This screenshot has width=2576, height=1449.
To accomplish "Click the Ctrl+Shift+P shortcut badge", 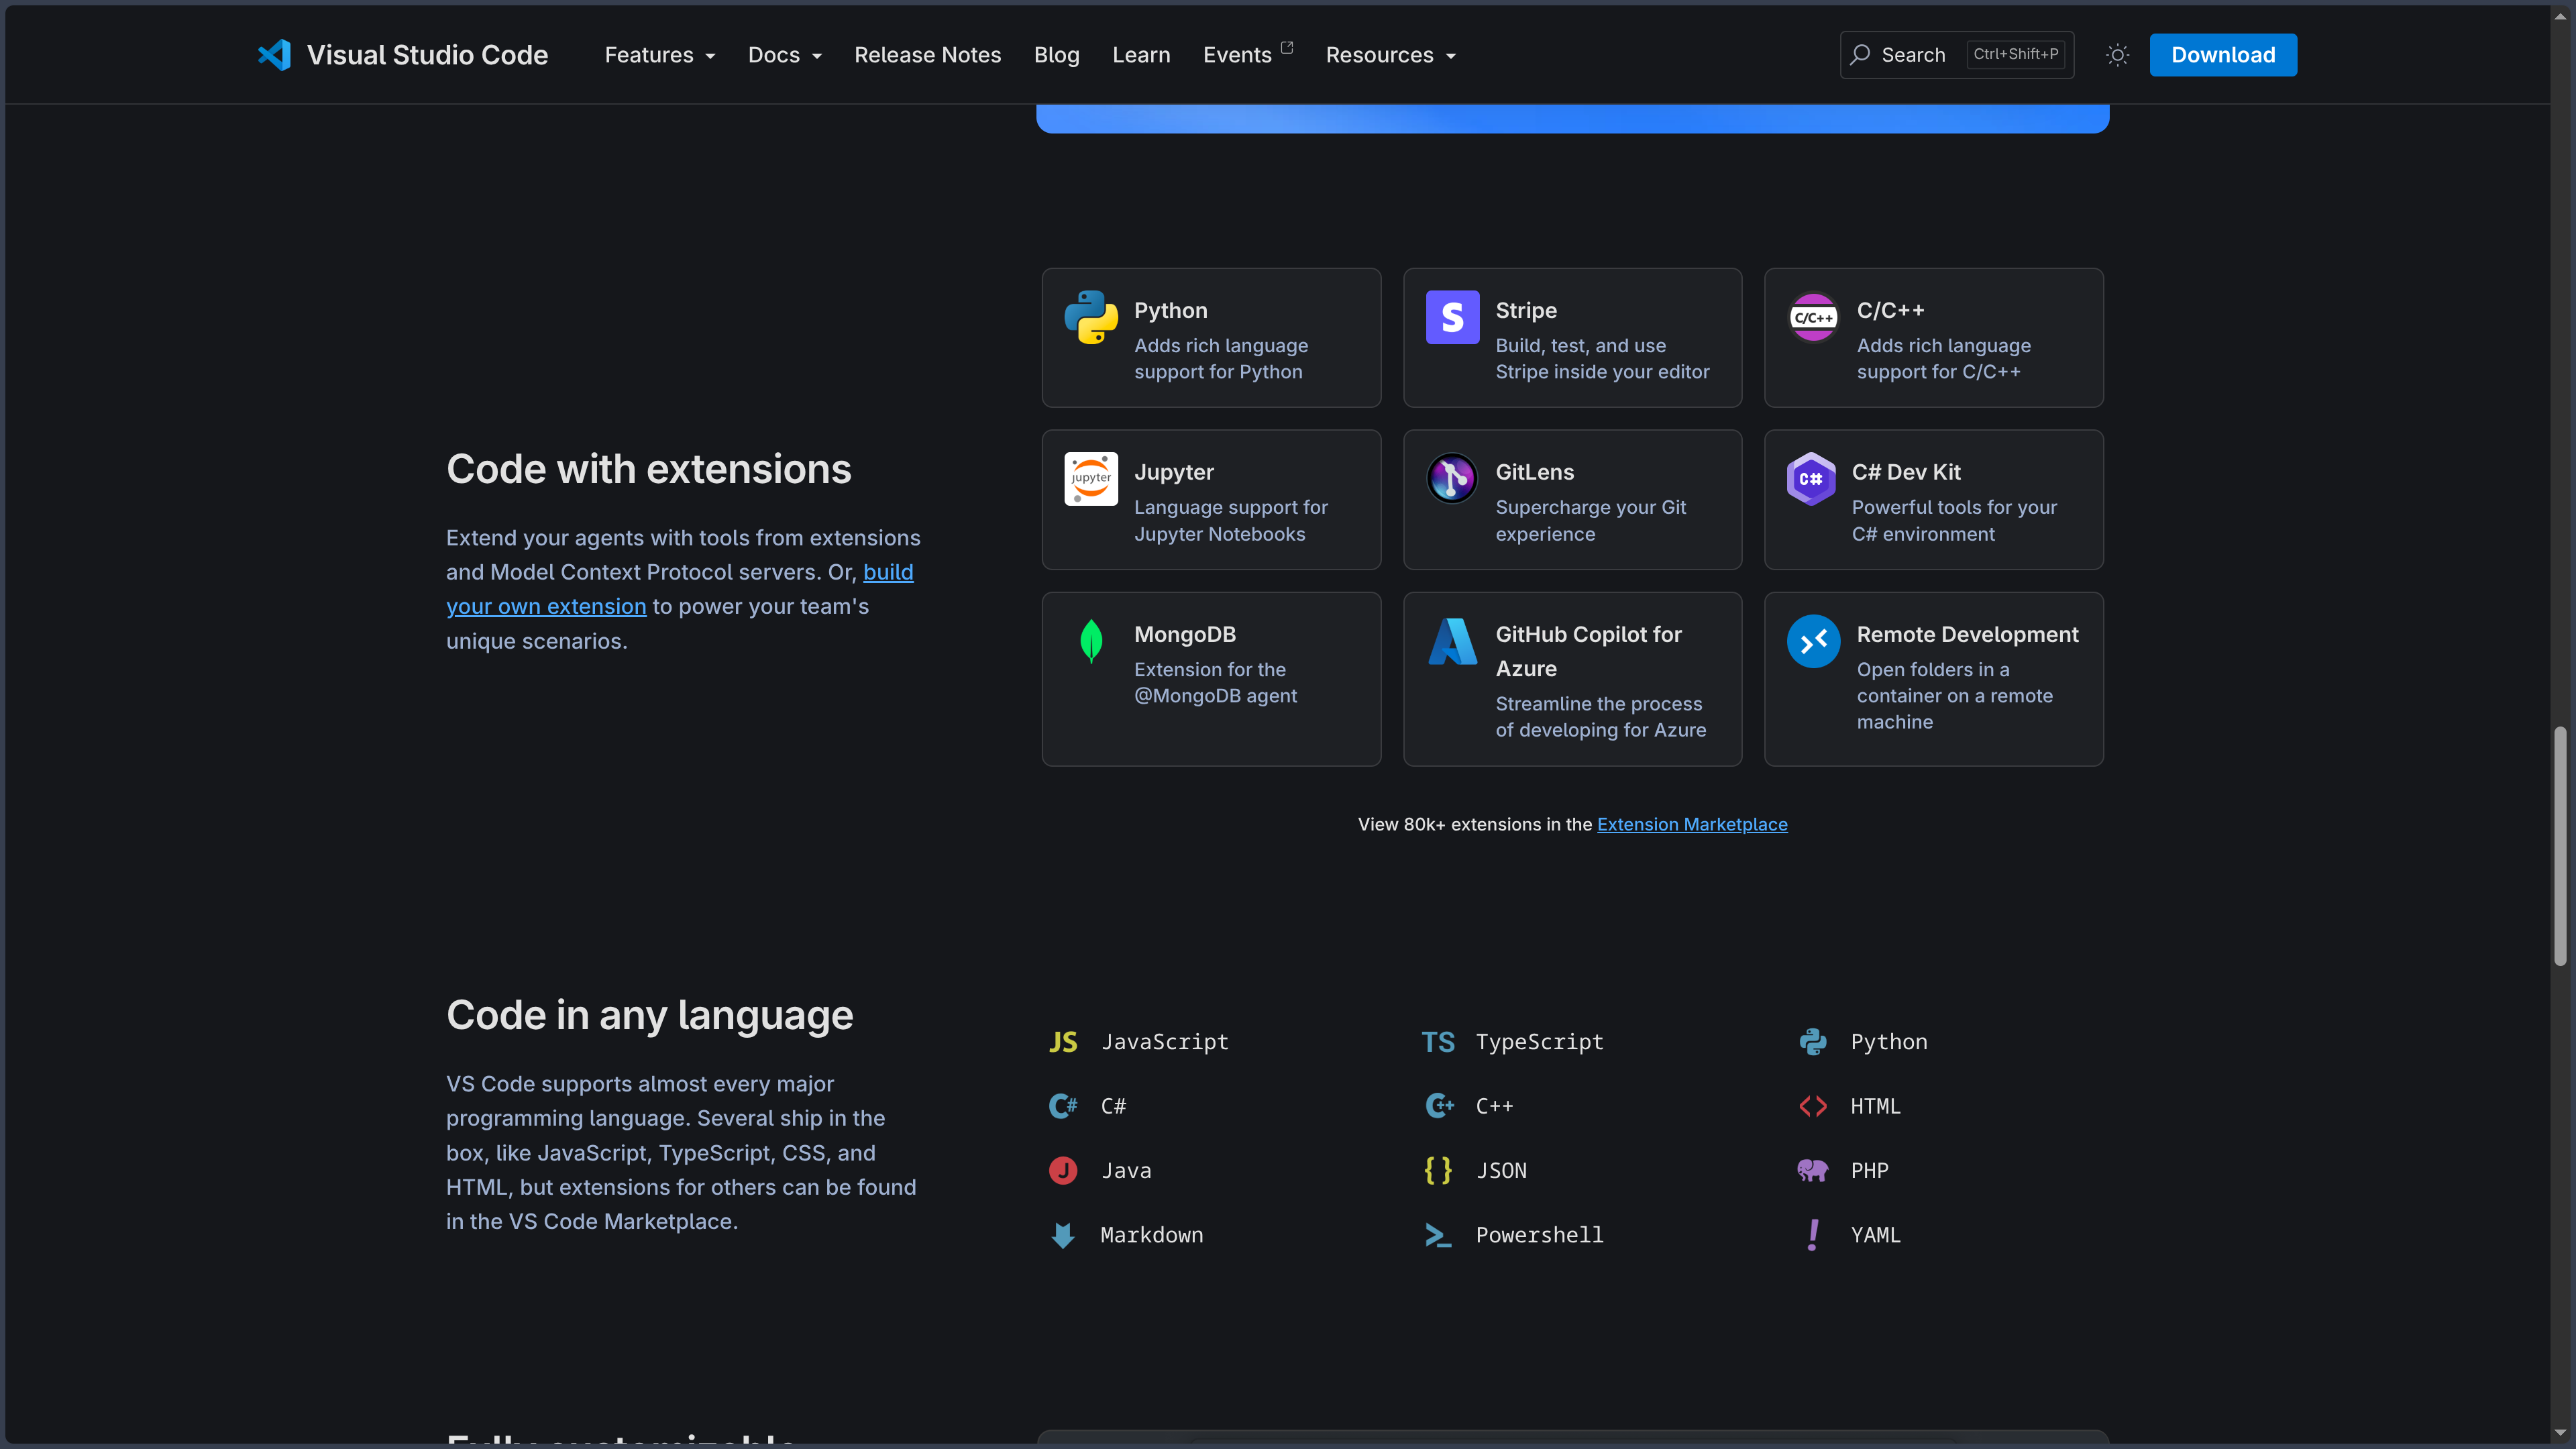I will point(2016,54).
